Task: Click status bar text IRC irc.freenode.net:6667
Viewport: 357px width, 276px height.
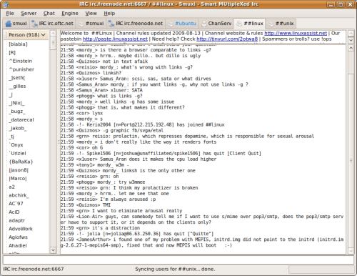Action: (34, 269)
